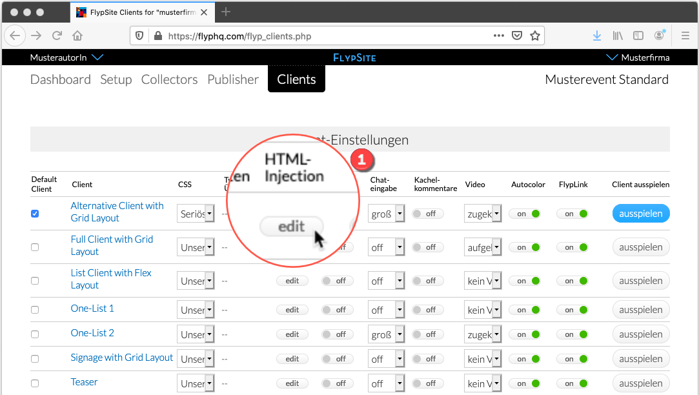Reload the page with the refresh icon

(57, 35)
